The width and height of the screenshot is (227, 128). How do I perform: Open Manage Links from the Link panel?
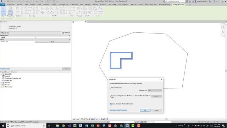coord(100,10)
